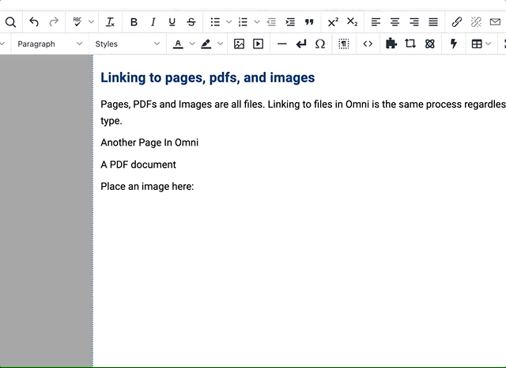The image size is (506, 368).
Task: Toggle bold formatting
Action: [134, 22]
